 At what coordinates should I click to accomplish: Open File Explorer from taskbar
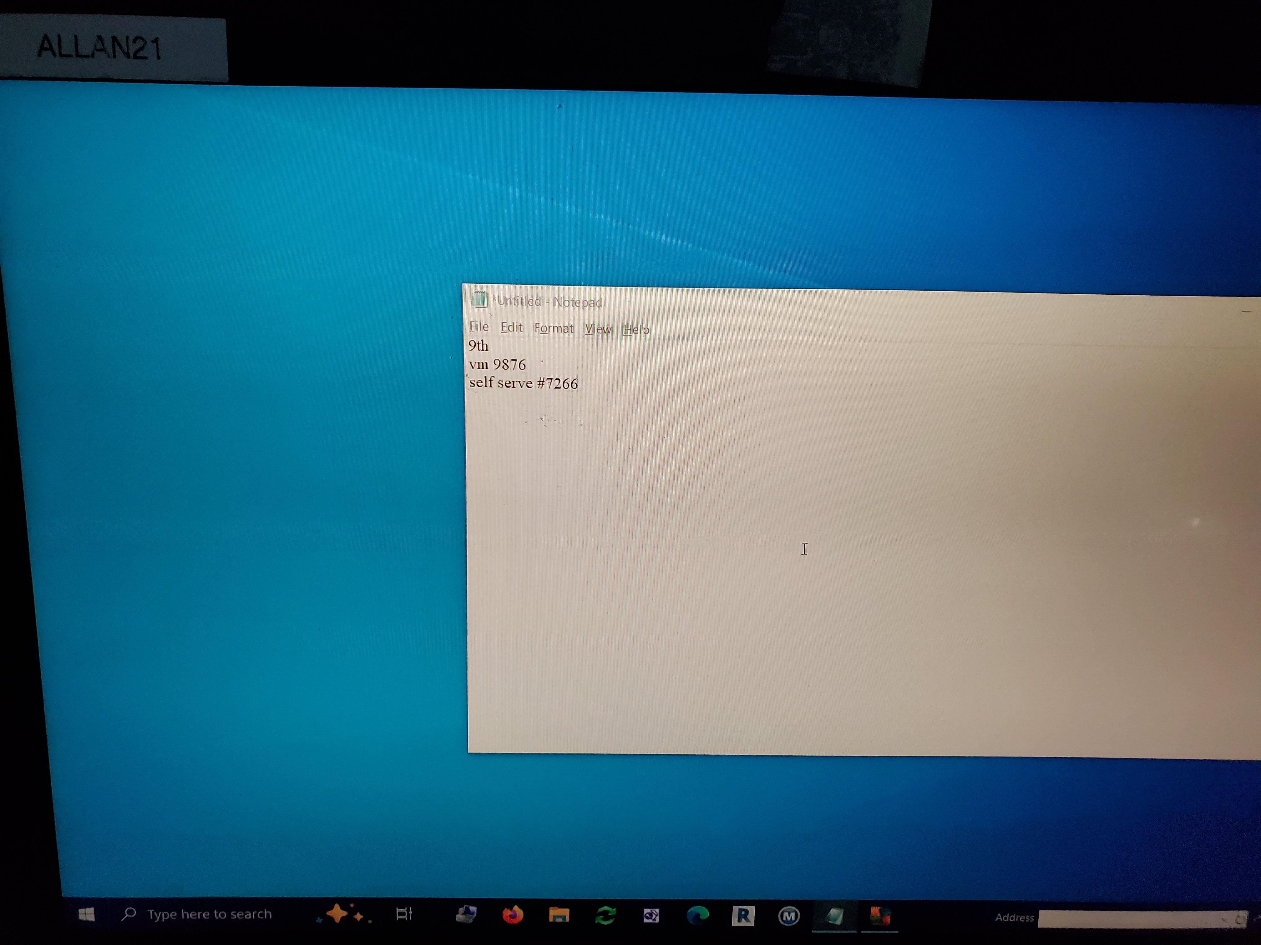(x=559, y=915)
